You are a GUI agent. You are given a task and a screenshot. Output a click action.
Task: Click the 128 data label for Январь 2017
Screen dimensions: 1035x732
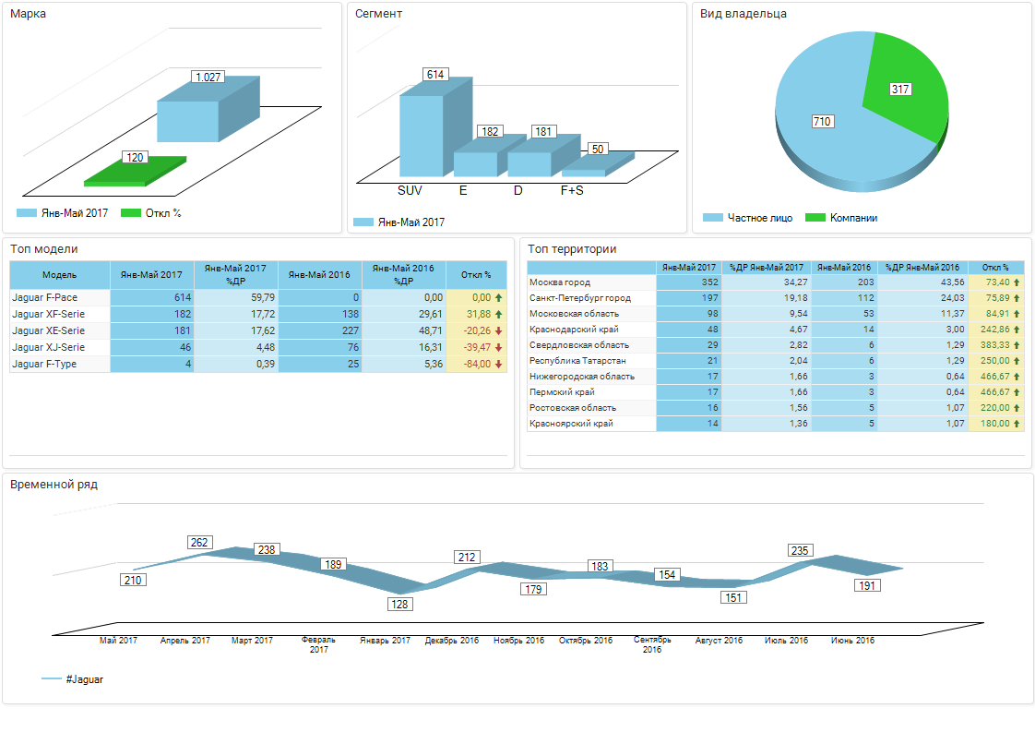(399, 604)
